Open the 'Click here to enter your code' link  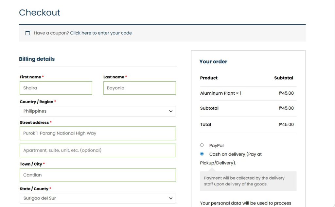[x=101, y=33]
